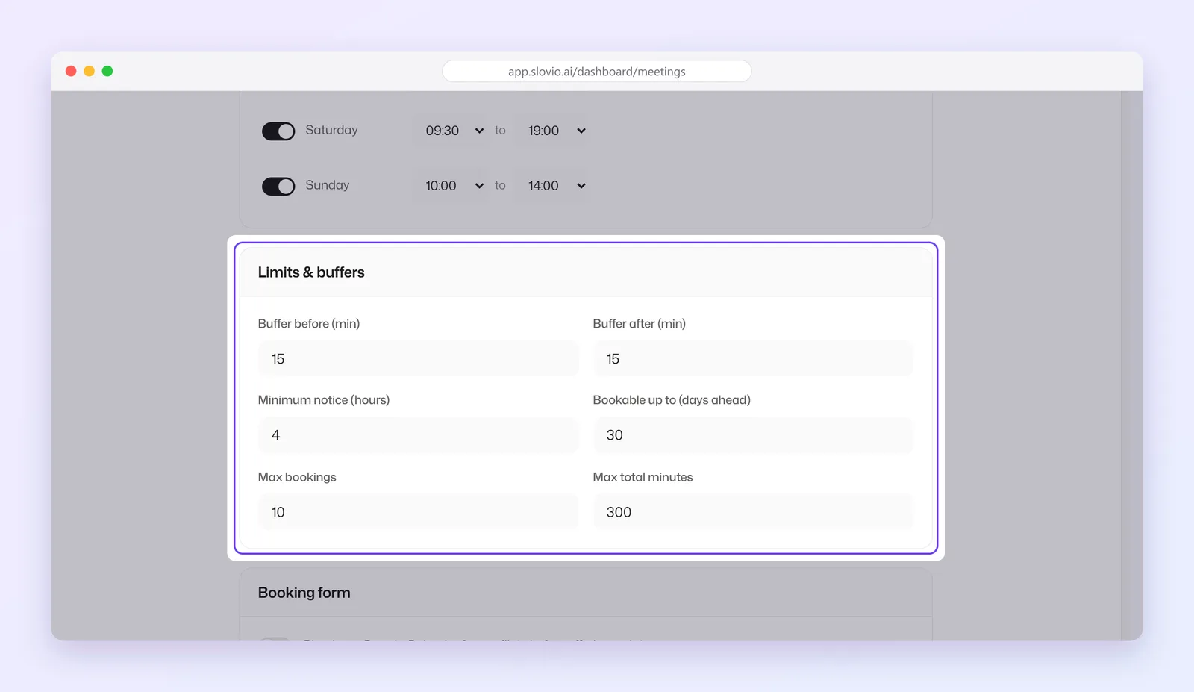
Task: Click the Saturday day label
Action: click(x=331, y=130)
